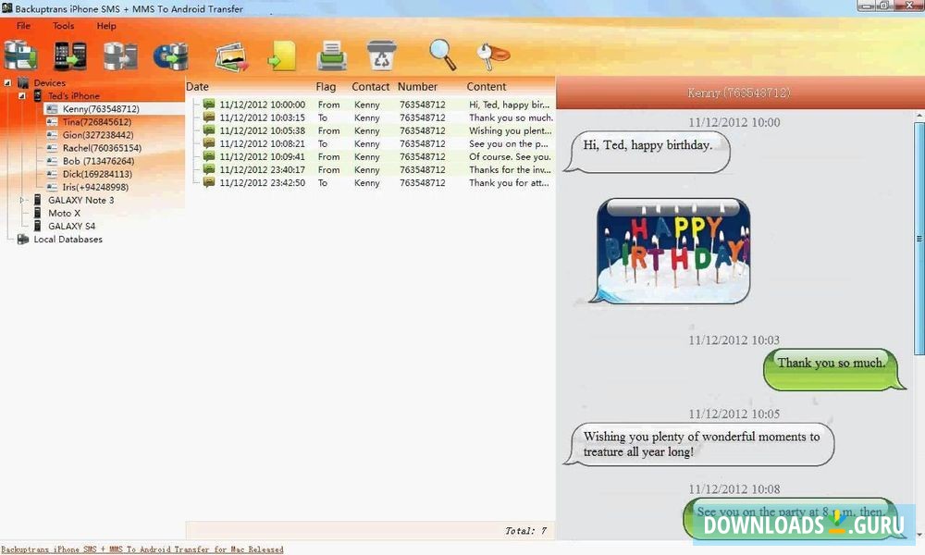The image size is (925, 555).
Task: Click the photos export attachments toolbar icon
Action: click(231, 56)
